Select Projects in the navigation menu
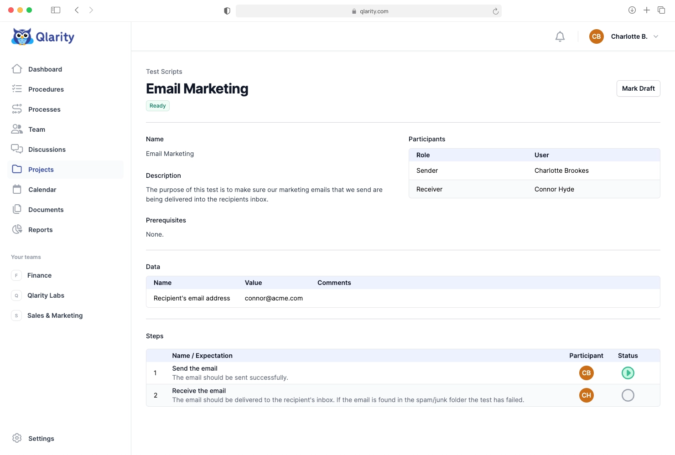 (41, 170)
